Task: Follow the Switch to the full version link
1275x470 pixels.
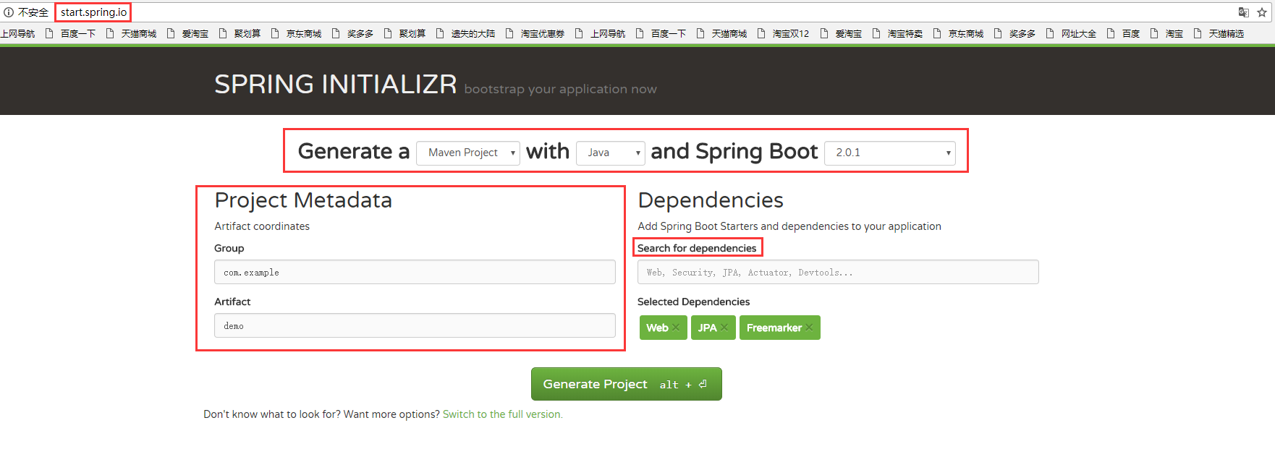Action: (x=502, y=414)
